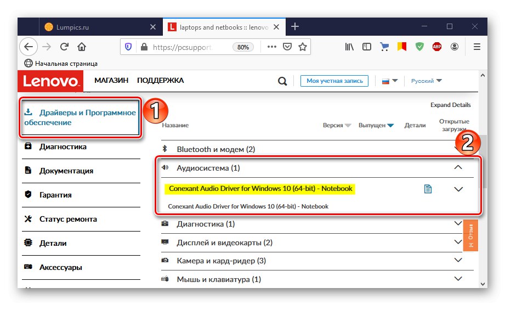Click highlighted Conexant Audio Driver title

(x=260, y=189)
